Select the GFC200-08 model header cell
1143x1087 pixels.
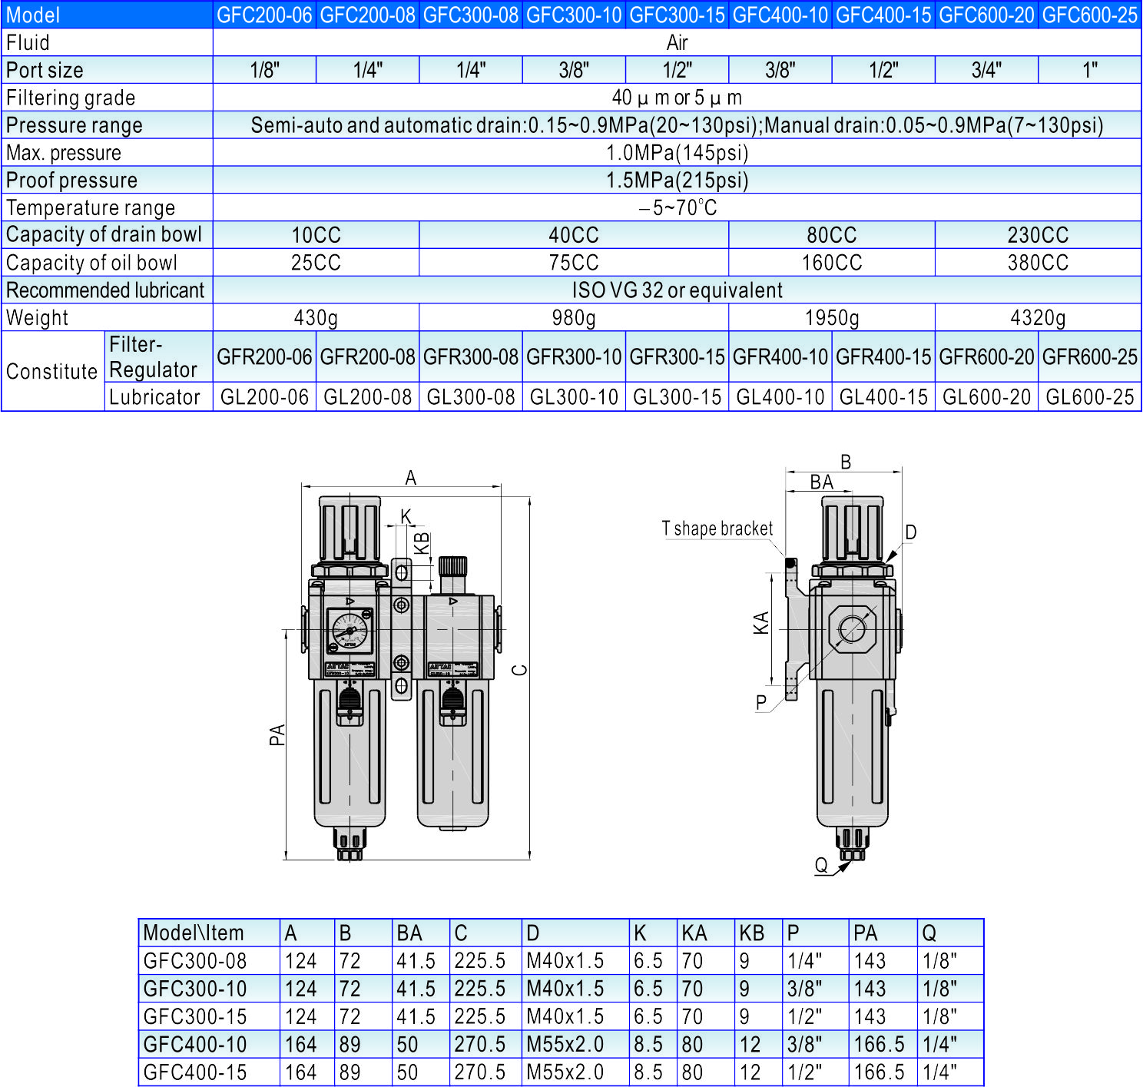click(x=367, y=15)
